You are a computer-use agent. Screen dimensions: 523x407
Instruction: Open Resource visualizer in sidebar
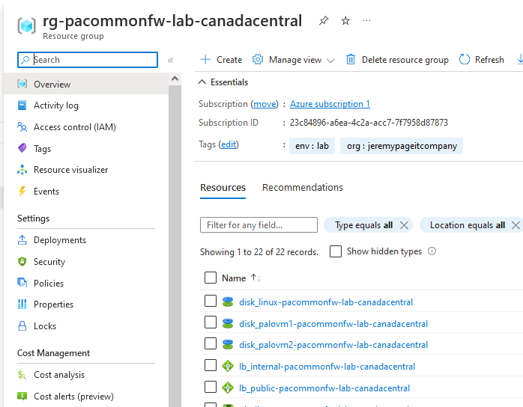tap(70, 170)
